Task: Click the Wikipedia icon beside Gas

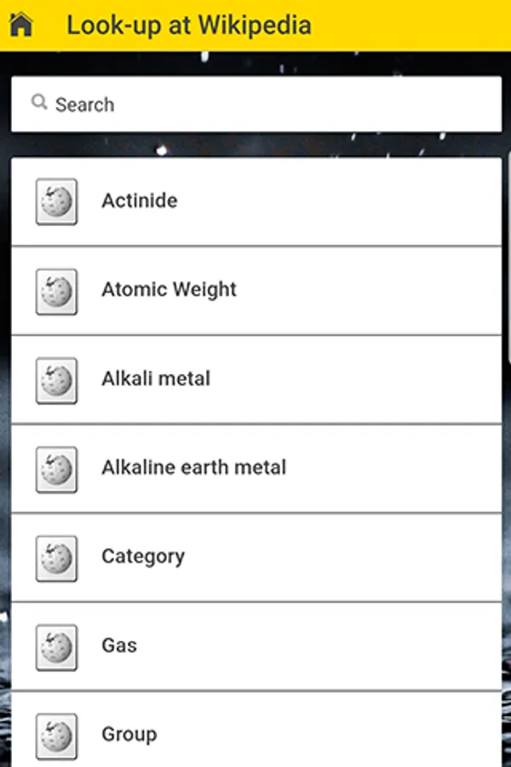Action: [56, 647]
